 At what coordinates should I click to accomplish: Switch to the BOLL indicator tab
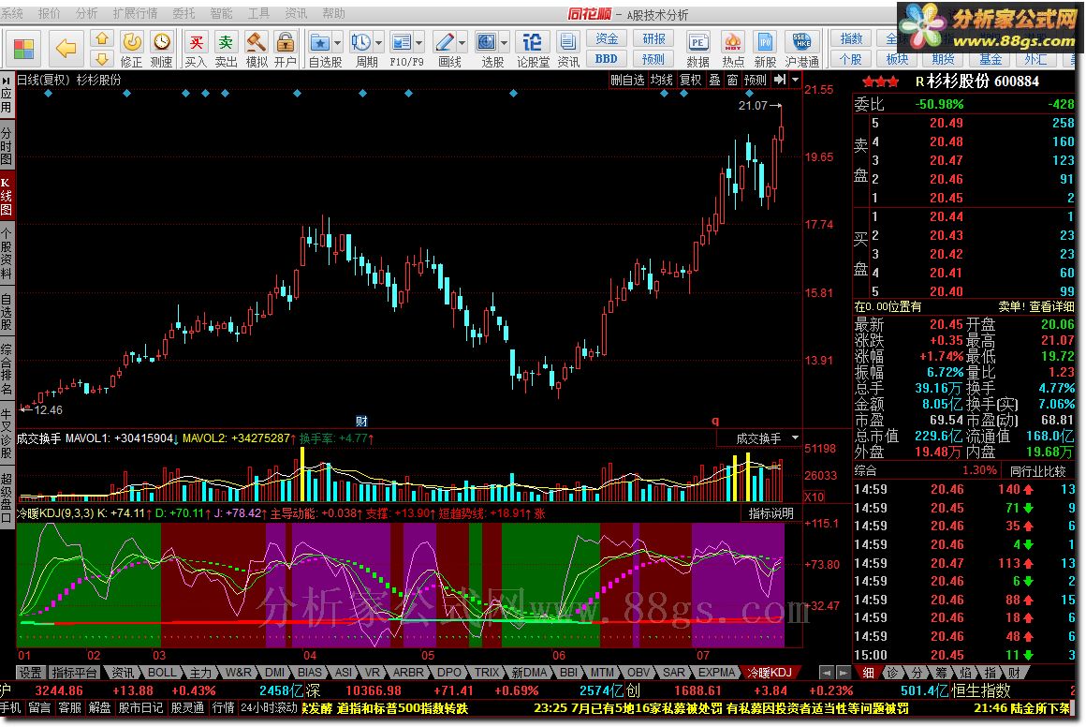(161, 673)
